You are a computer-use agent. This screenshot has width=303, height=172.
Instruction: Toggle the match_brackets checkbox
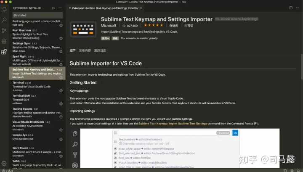pos(115,163)
